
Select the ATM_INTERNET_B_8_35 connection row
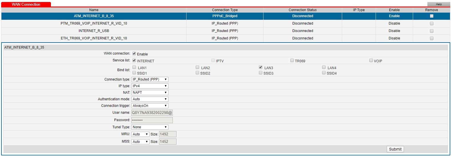click(x=226, y=16)
